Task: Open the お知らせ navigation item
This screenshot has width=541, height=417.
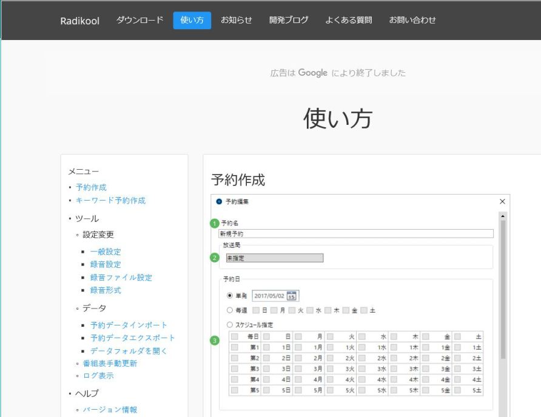Action: (237, 20)
